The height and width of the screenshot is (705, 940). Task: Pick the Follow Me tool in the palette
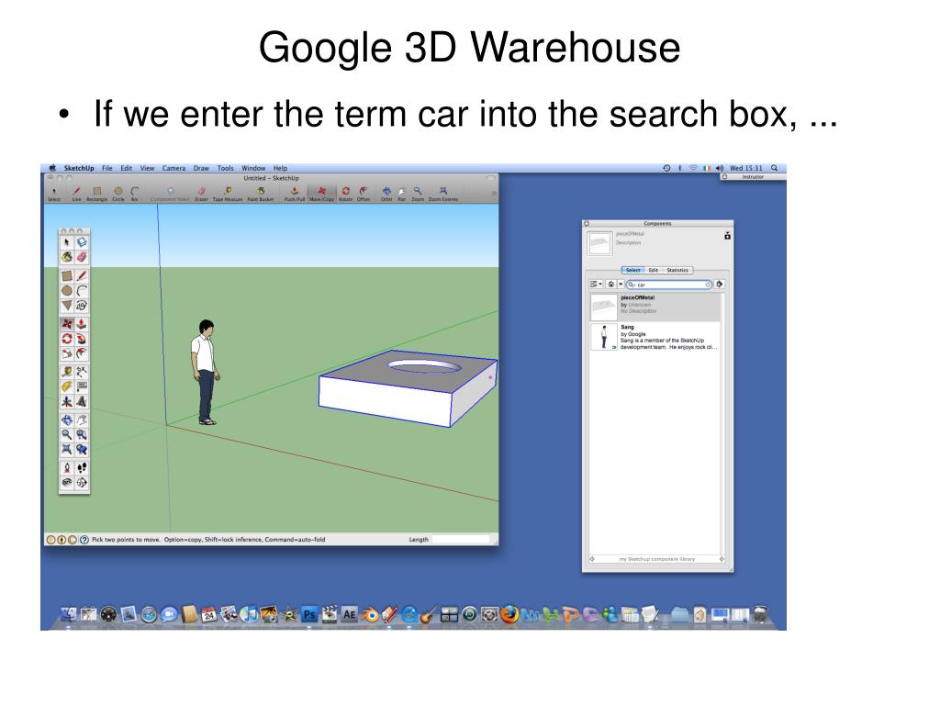tap(82, 339)
